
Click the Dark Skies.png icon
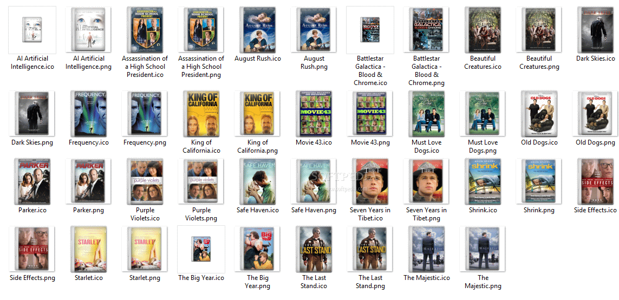pyautogui.click(x=32, y=114)
